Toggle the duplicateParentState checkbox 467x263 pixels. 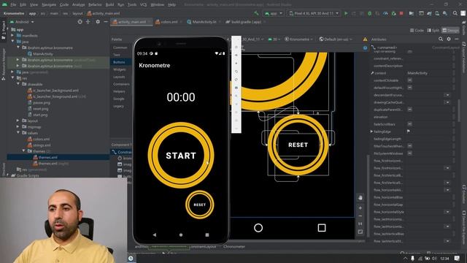pos(410,110)
